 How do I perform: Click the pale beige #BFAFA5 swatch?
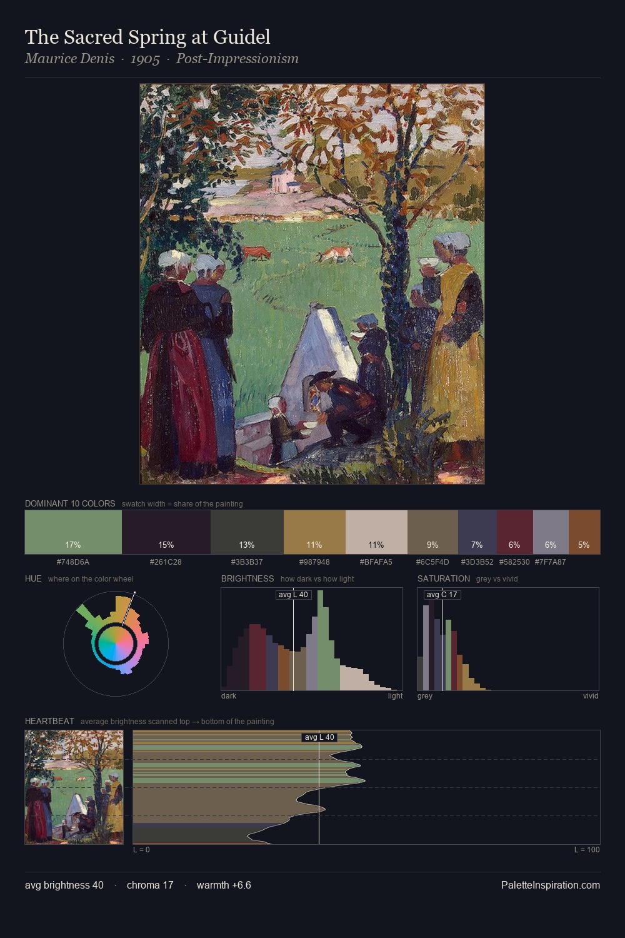point(376,532)
